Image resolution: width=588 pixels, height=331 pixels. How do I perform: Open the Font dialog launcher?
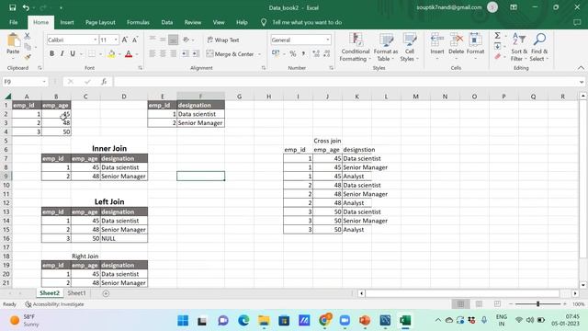[x=141, y=68]
